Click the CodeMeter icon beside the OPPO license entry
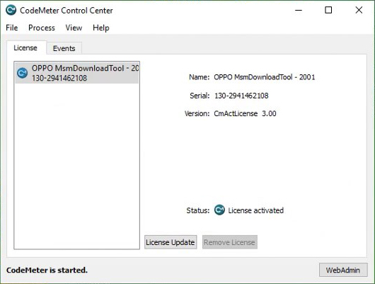Screen dimensions: 375x284 click(23, 73)
